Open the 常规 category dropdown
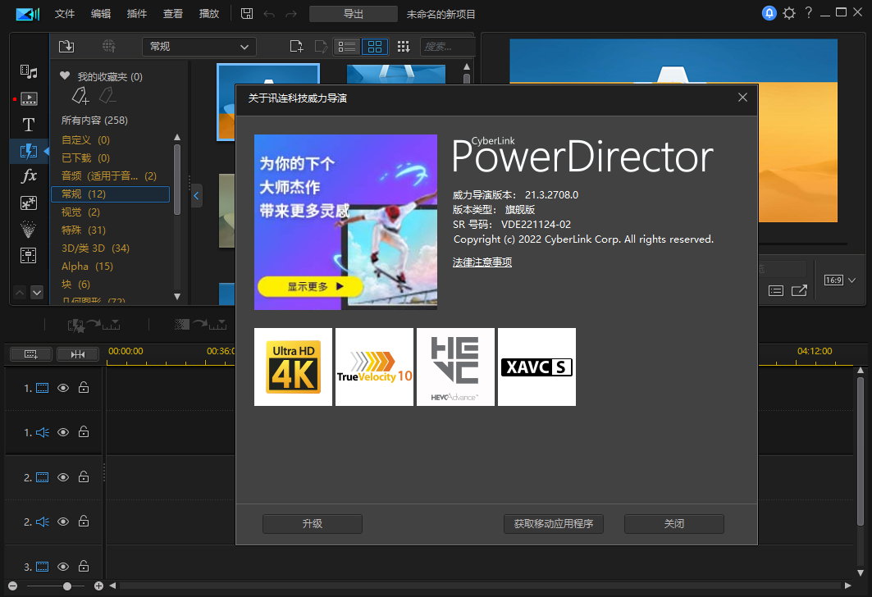Image resolution: width=872 pixels, height=597 pixels. point(199,47)
